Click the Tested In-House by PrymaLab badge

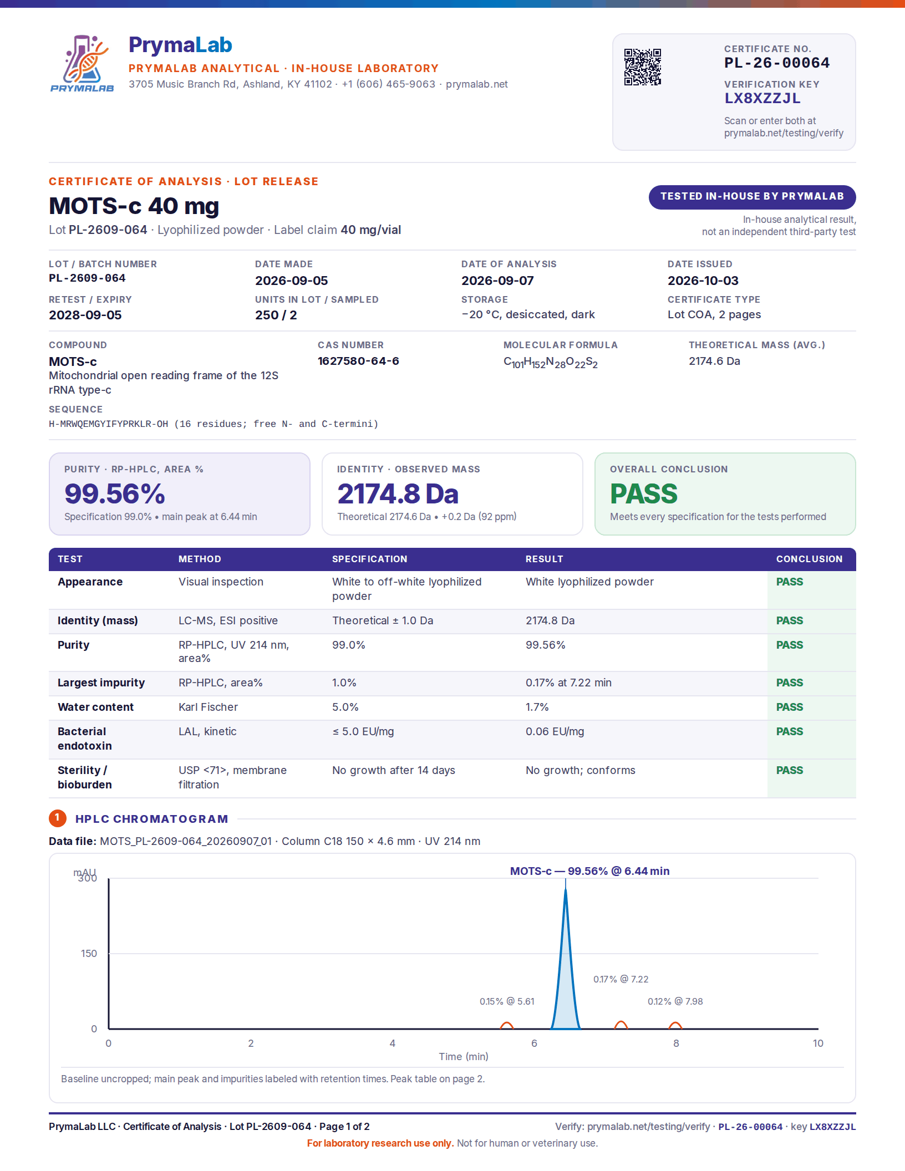tap(752, 197)
